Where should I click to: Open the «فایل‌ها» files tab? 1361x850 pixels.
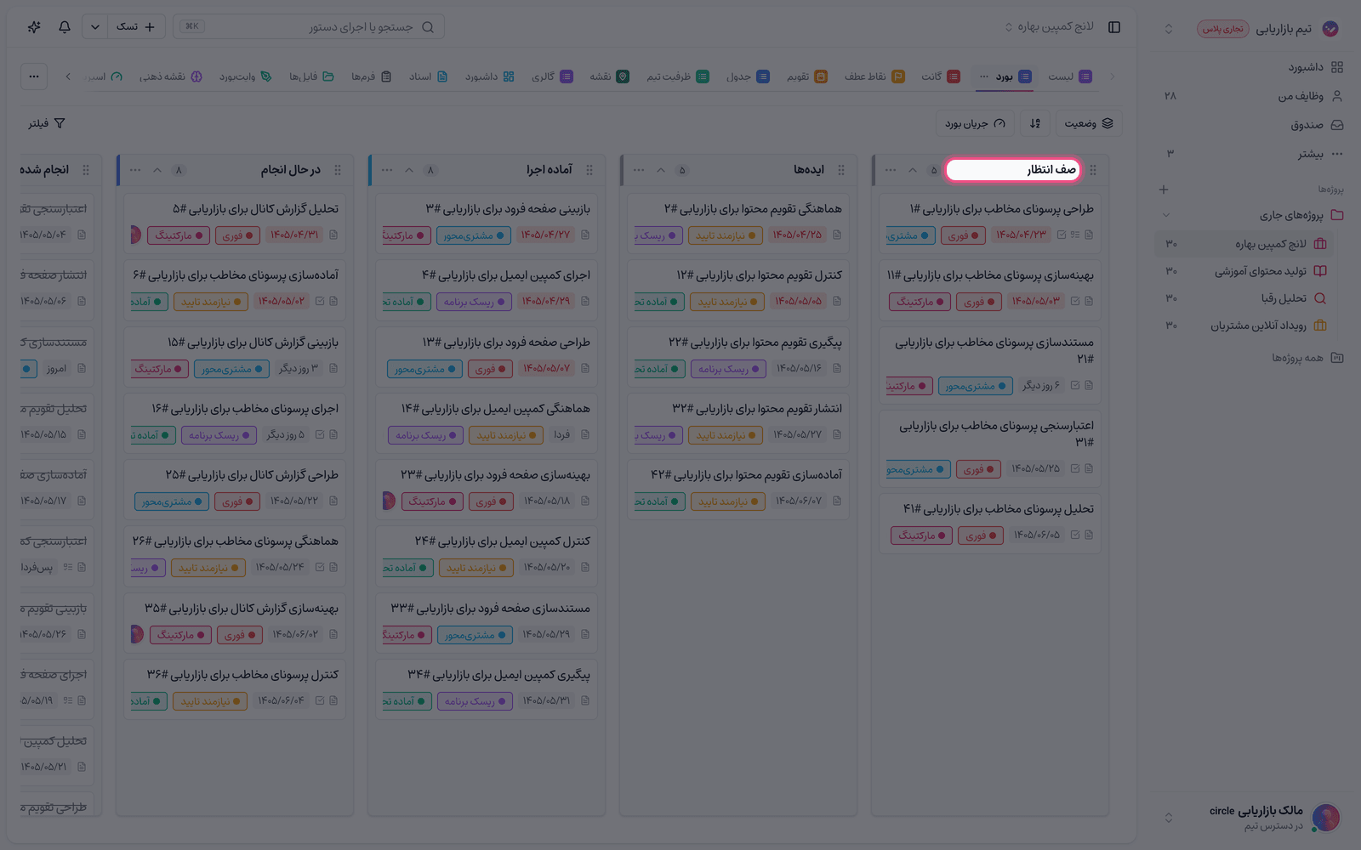pos(310,76)
